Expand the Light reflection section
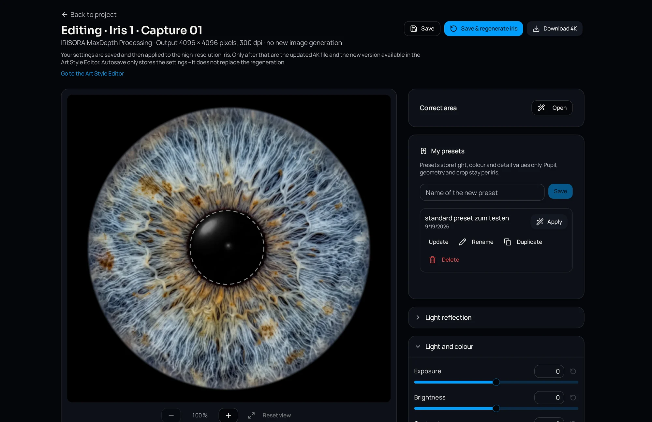Screen dimensions: 652x422 496,318
